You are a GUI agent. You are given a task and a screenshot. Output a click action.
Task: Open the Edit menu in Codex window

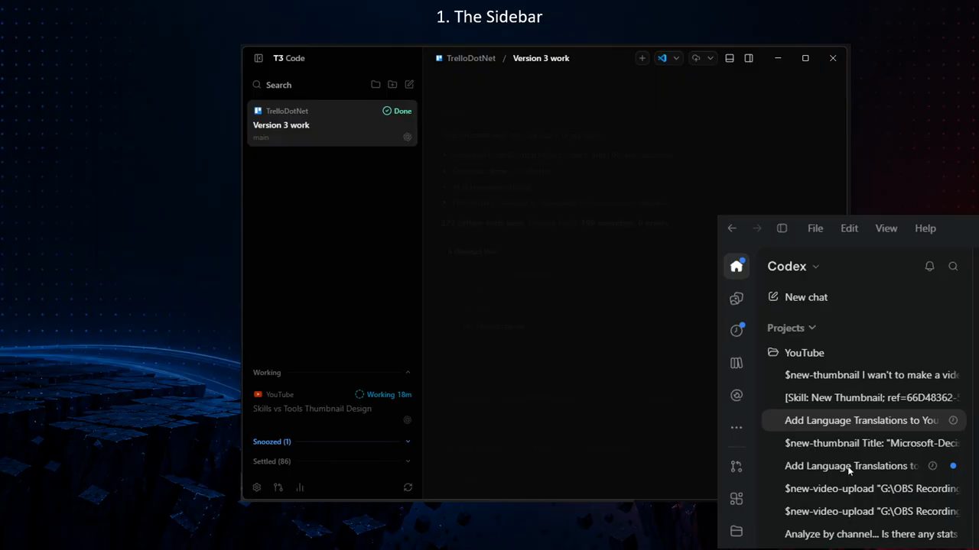click(849, 228)
